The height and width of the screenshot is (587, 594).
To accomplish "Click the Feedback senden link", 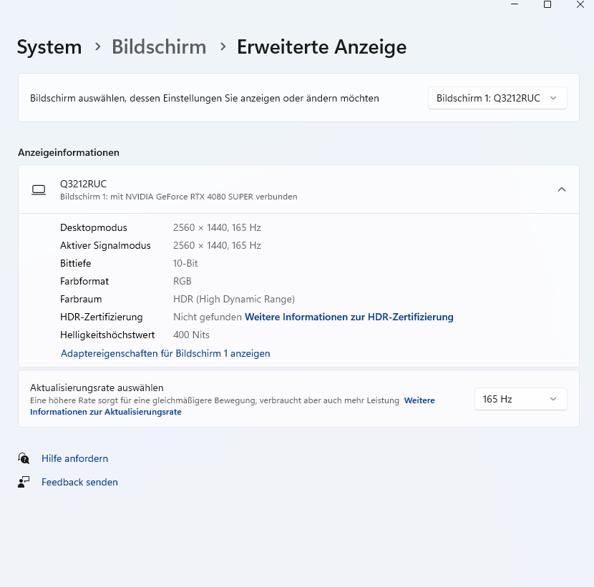I will (79, 482).
